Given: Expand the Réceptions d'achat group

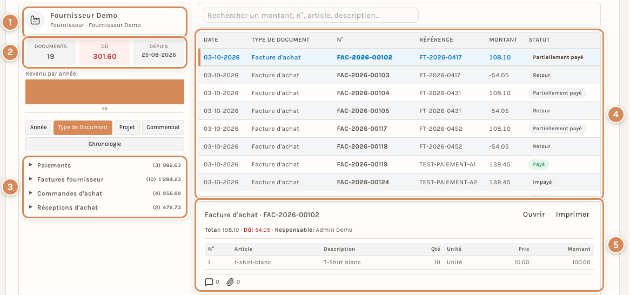Looking at the screenshot, I should (x=105, y=208).
